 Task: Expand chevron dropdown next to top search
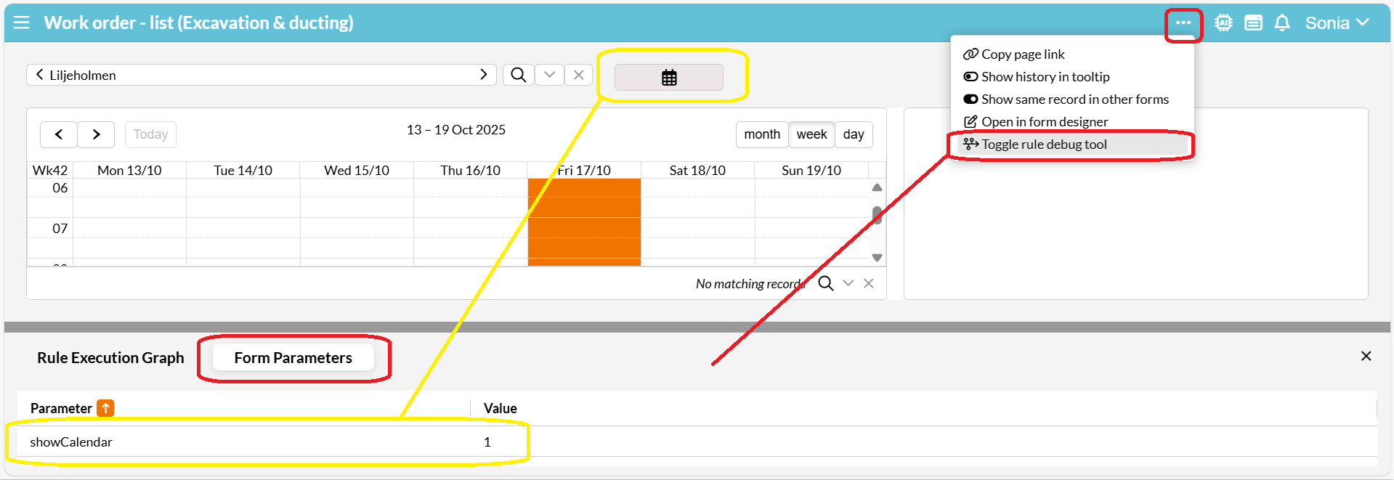[x=549, y=75]
